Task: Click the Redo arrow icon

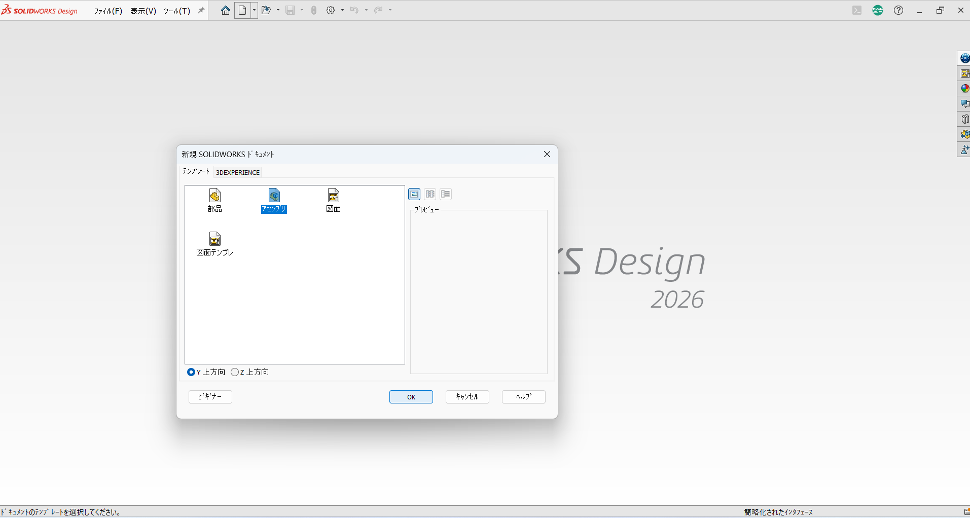Action: pos(378,10)
